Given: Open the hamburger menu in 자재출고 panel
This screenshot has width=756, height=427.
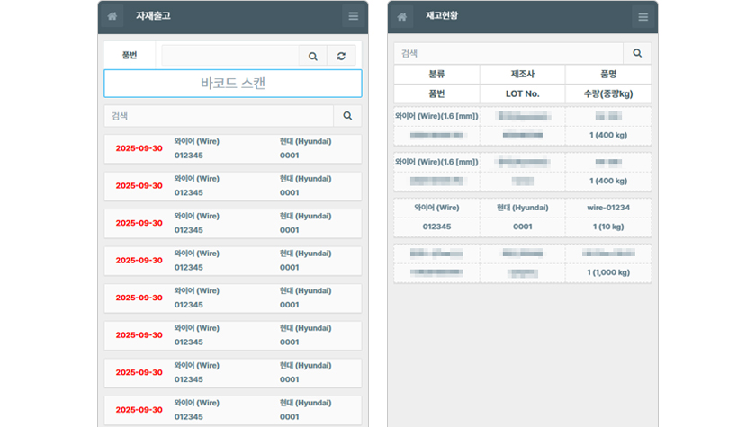Looking at the screenshot, I should coord(354,16).
